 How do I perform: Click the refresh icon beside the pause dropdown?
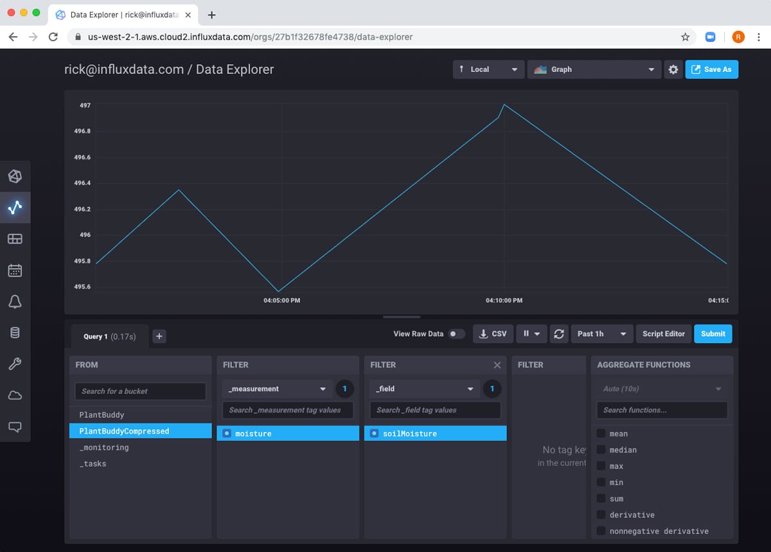[559, 334]
